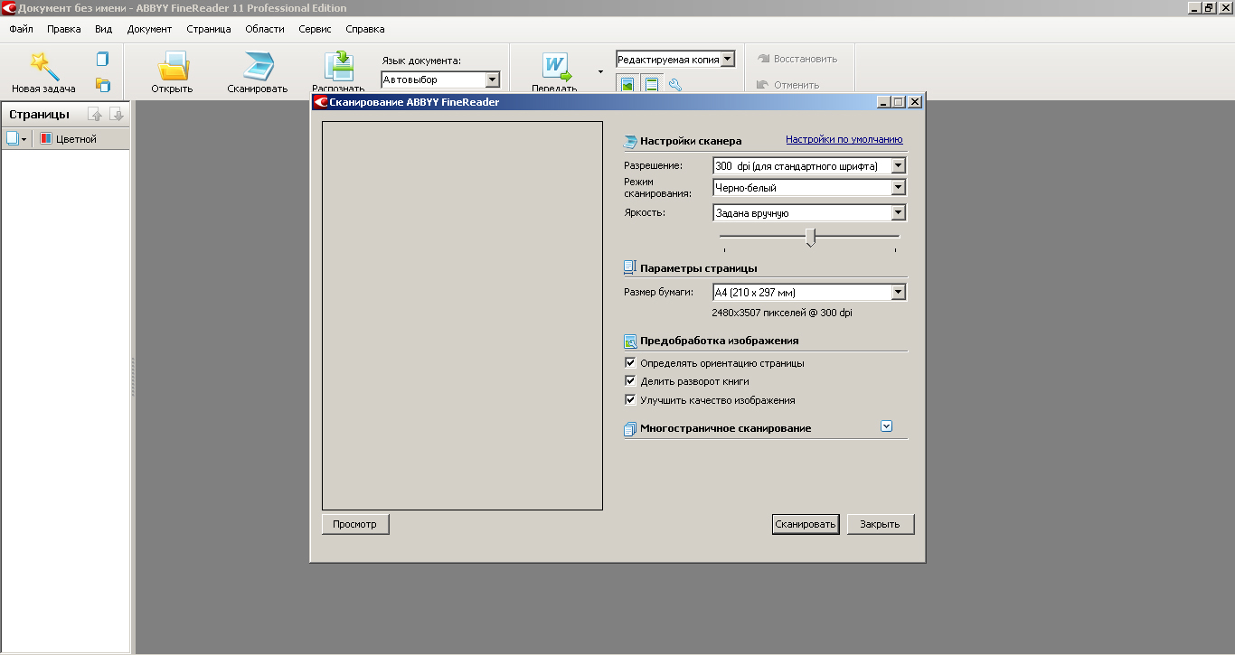The width and height of the screenshot is (1235, 655).
Task: Click the Предобработка изображения section icon
Action: click(630, 341)
